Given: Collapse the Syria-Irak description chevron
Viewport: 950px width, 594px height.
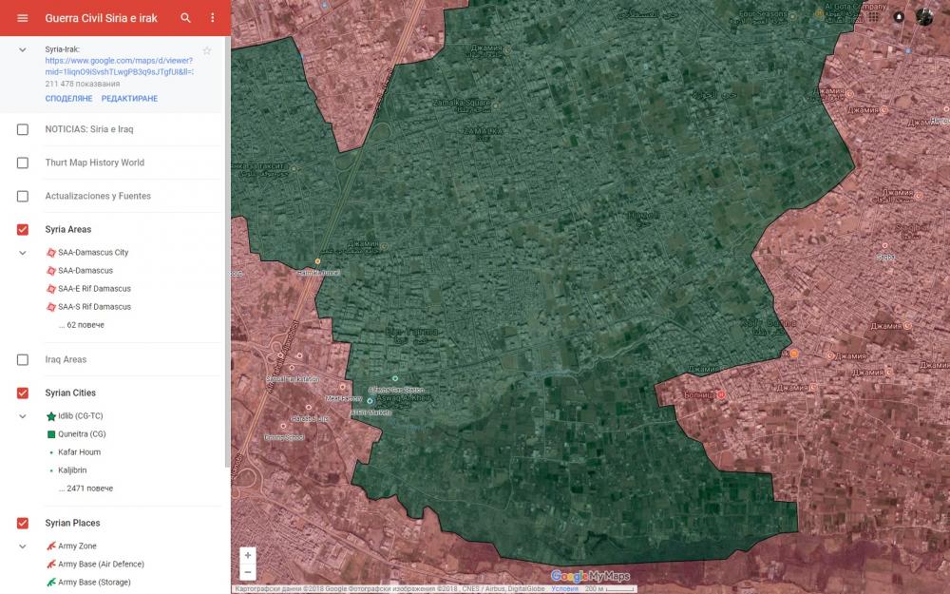Looking at the screenshot, I should pos(23,49).
